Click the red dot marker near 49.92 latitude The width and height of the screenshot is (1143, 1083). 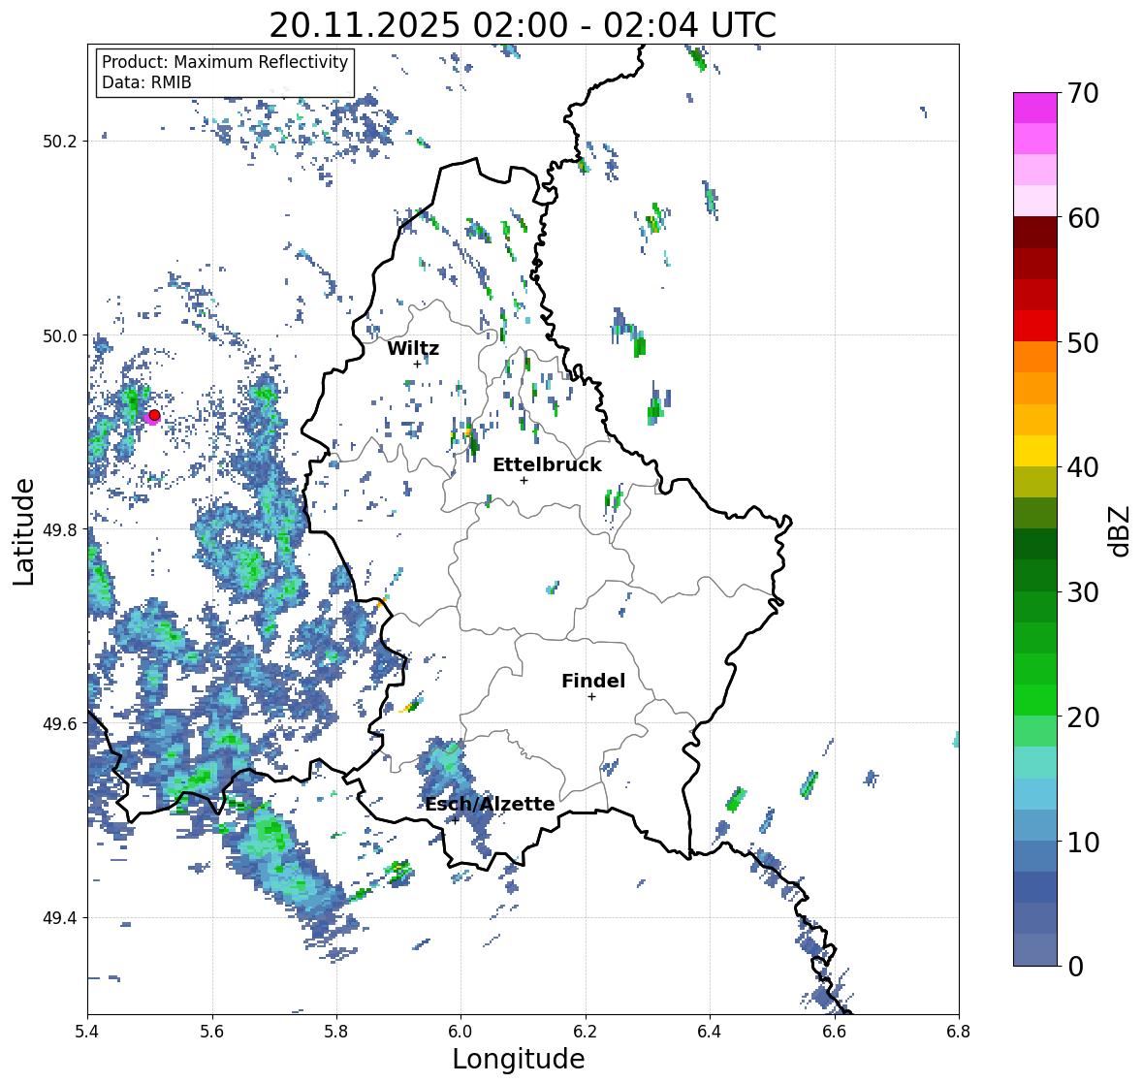tap(154, 415)
